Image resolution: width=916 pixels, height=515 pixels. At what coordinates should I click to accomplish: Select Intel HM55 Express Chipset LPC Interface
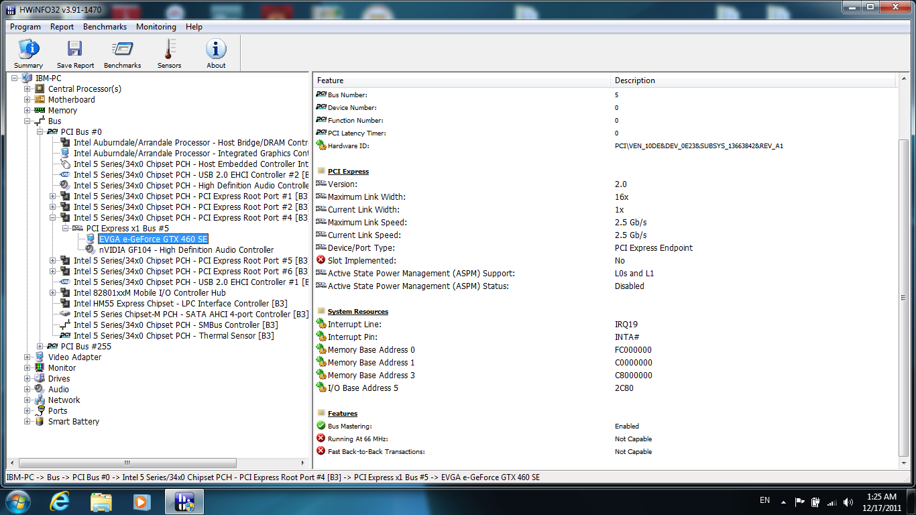pyautogui.click(x=180, y=303)
